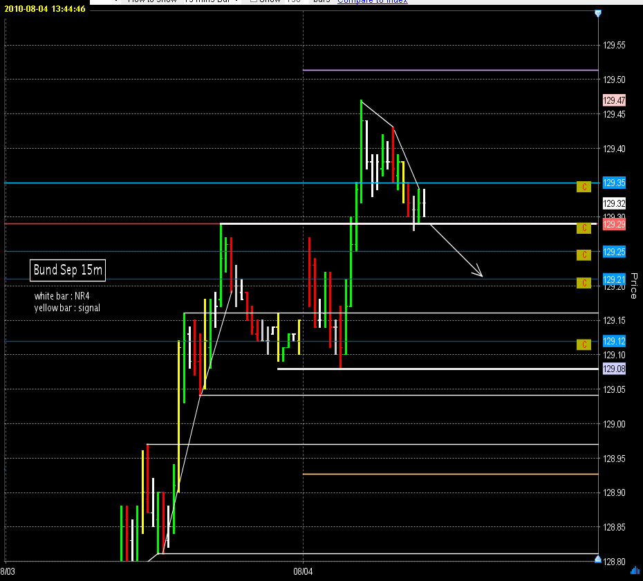Click the C marker on the 129.35 line
This screenshot has width=643, height=581.
point(584,187)
